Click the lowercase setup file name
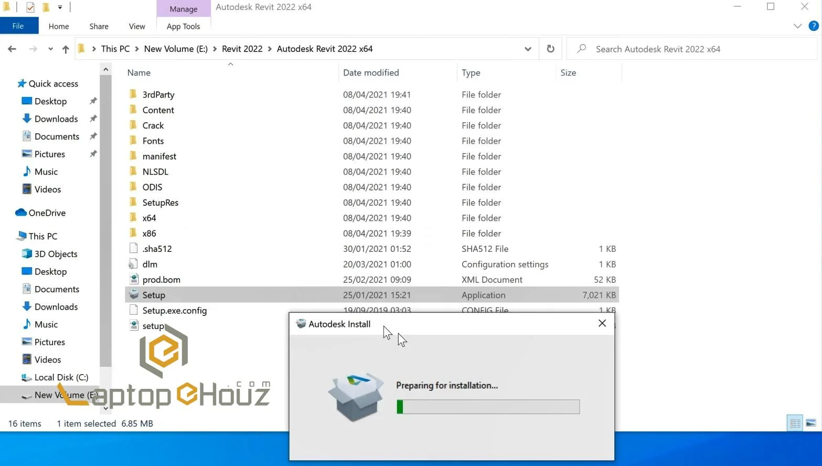The height and width of the screenshot is (466, 822). click(153, 326)
